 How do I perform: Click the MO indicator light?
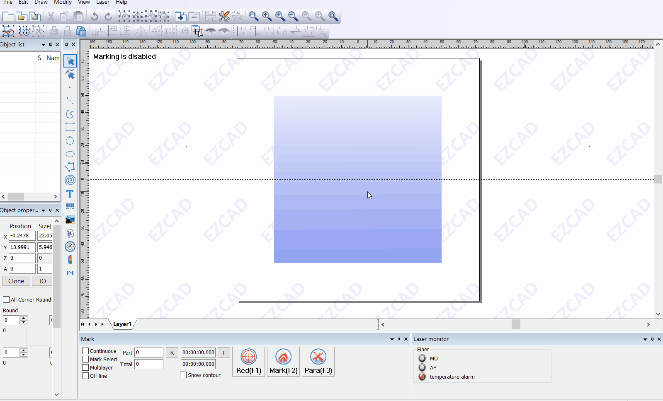[422, 358]
